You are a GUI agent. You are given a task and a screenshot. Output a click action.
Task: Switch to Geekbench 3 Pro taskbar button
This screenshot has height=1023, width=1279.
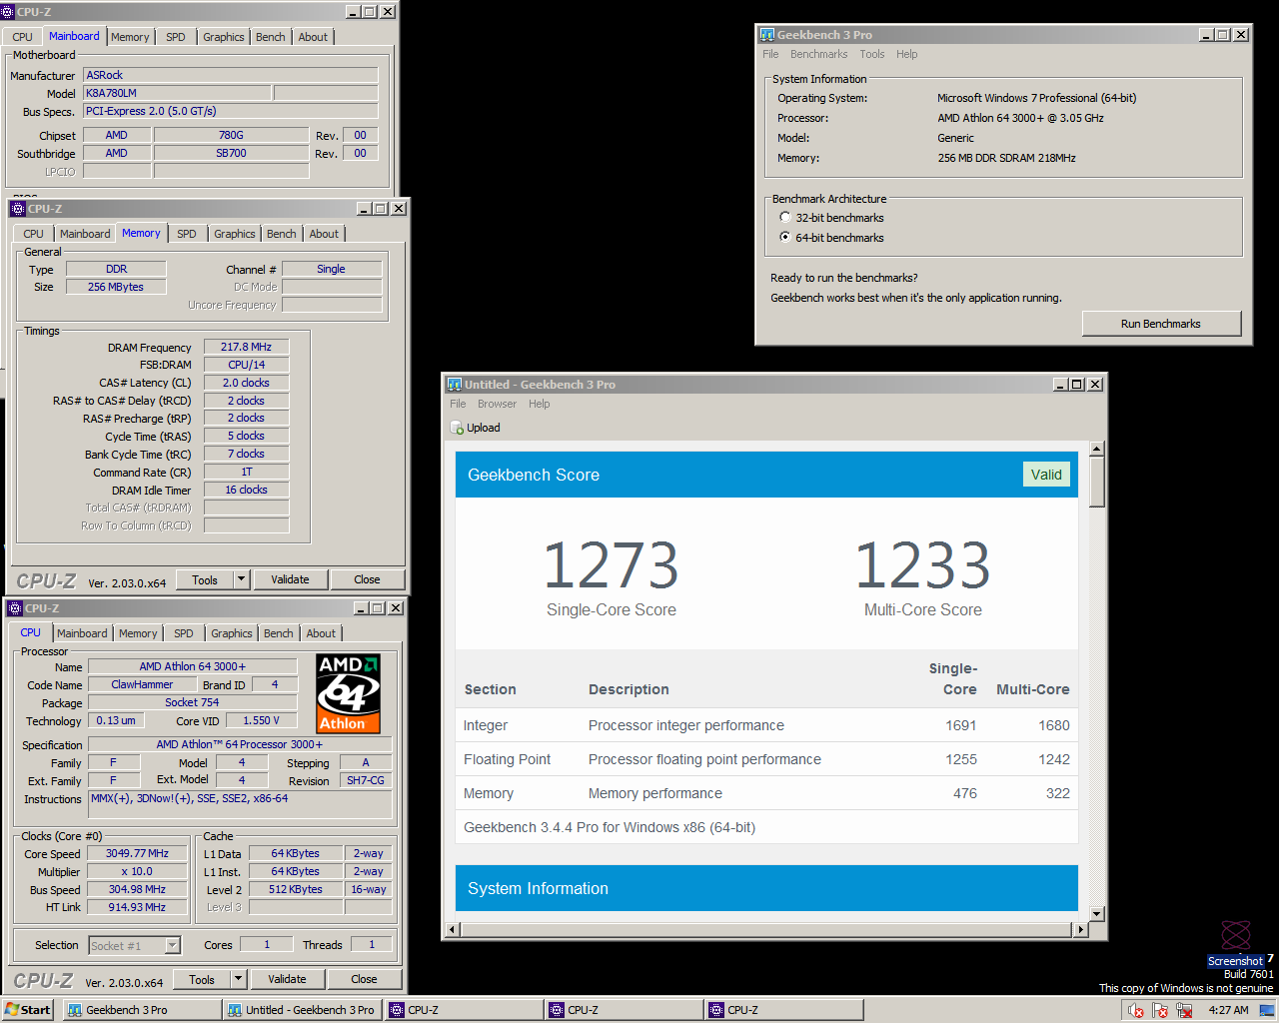142,1010
